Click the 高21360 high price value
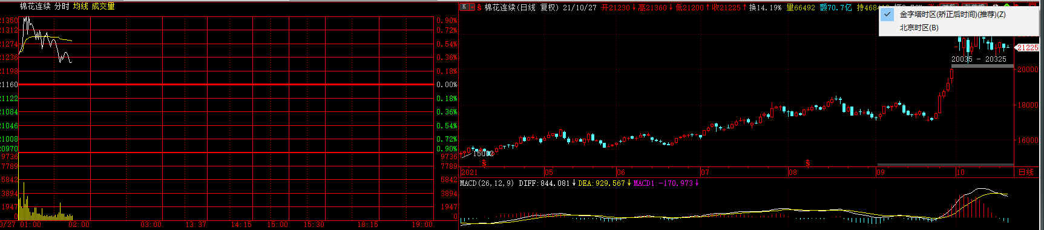This screenshot has width=1044, height=230. tap(652, 7)
